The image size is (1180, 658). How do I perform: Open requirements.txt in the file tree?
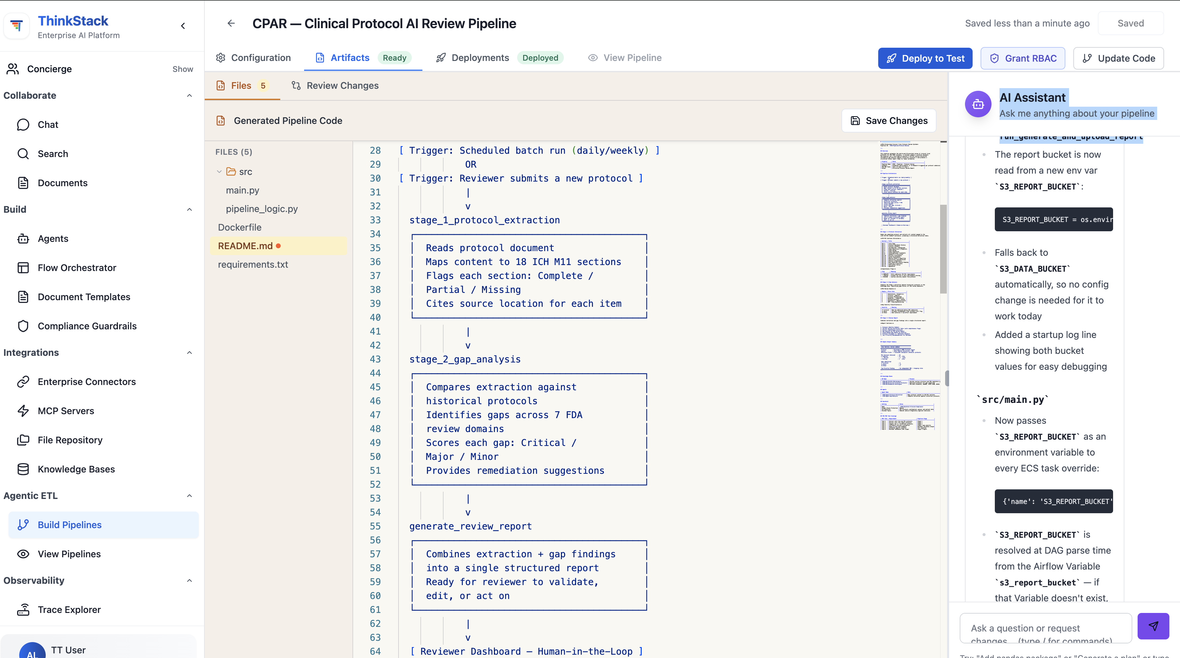[253, 264]
